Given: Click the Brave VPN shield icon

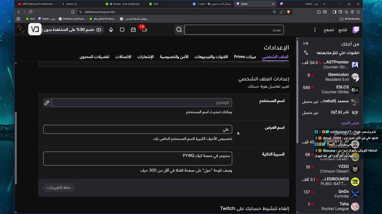Looking at the screenshot, I should click(x=352, y=12).
